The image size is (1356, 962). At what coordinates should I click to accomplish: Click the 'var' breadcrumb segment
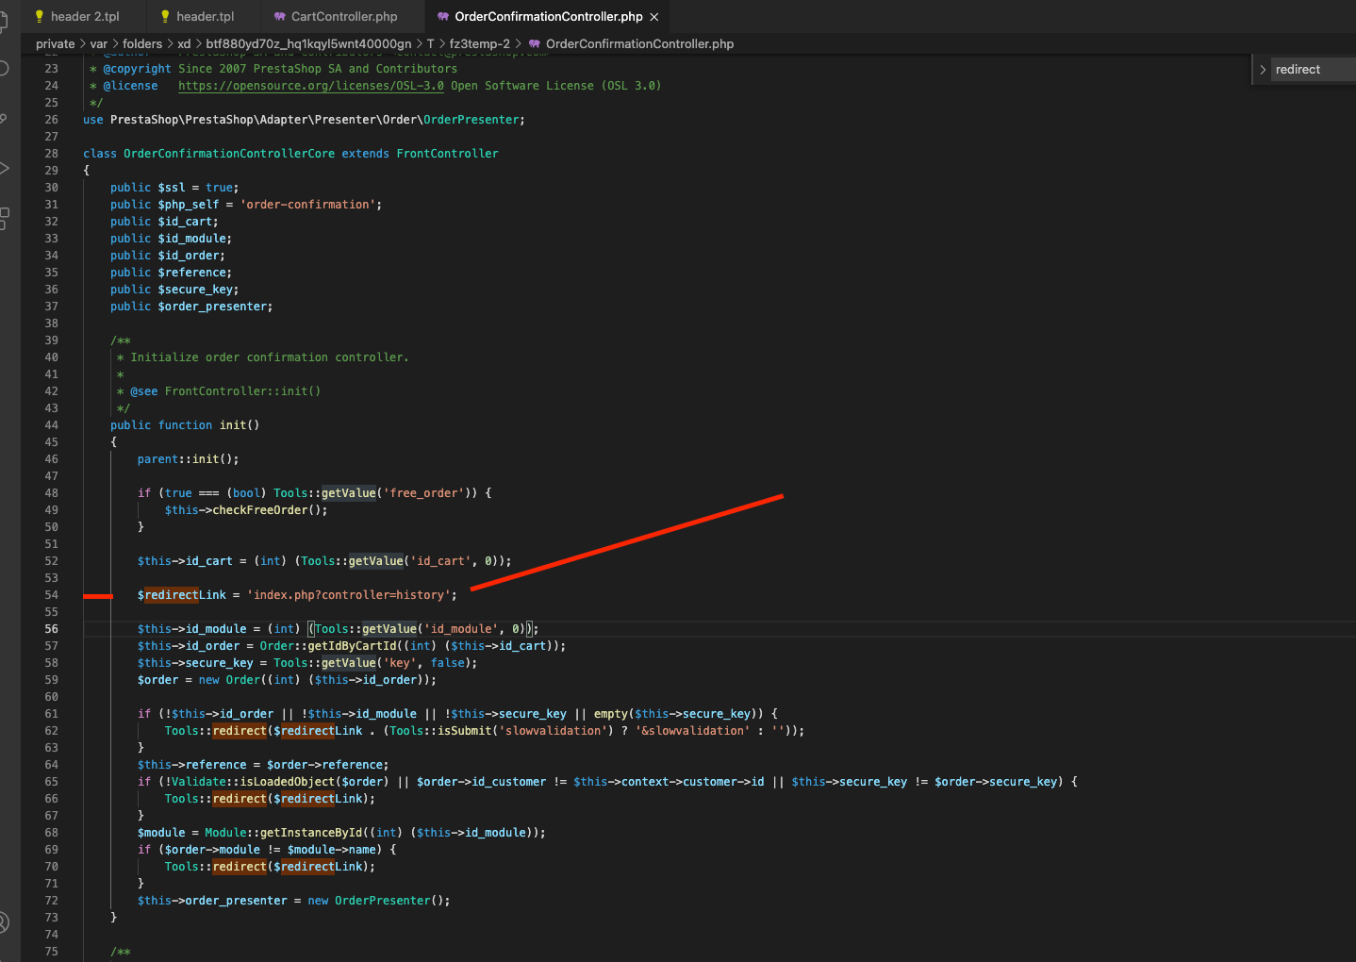point(99,43)
